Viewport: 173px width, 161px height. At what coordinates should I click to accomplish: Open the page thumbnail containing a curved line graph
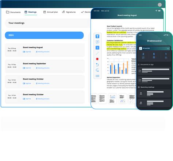coord(123,99)
